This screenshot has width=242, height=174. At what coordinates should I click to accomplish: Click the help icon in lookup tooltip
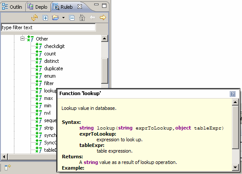pos(232,94)
